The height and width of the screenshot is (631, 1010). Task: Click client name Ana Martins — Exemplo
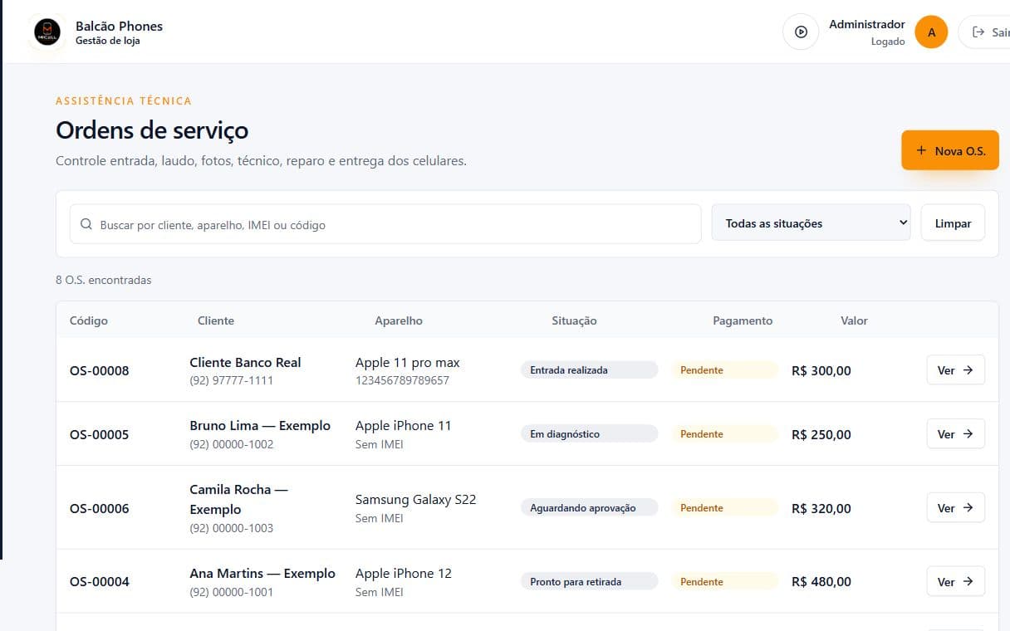pyautogui.click(x=262, y=573)
